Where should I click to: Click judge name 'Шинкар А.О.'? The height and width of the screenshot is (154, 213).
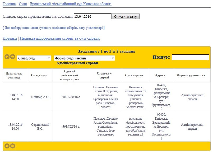40,97
